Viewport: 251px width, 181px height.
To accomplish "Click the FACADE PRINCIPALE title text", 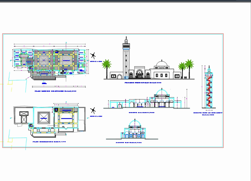I will (143, 82).
